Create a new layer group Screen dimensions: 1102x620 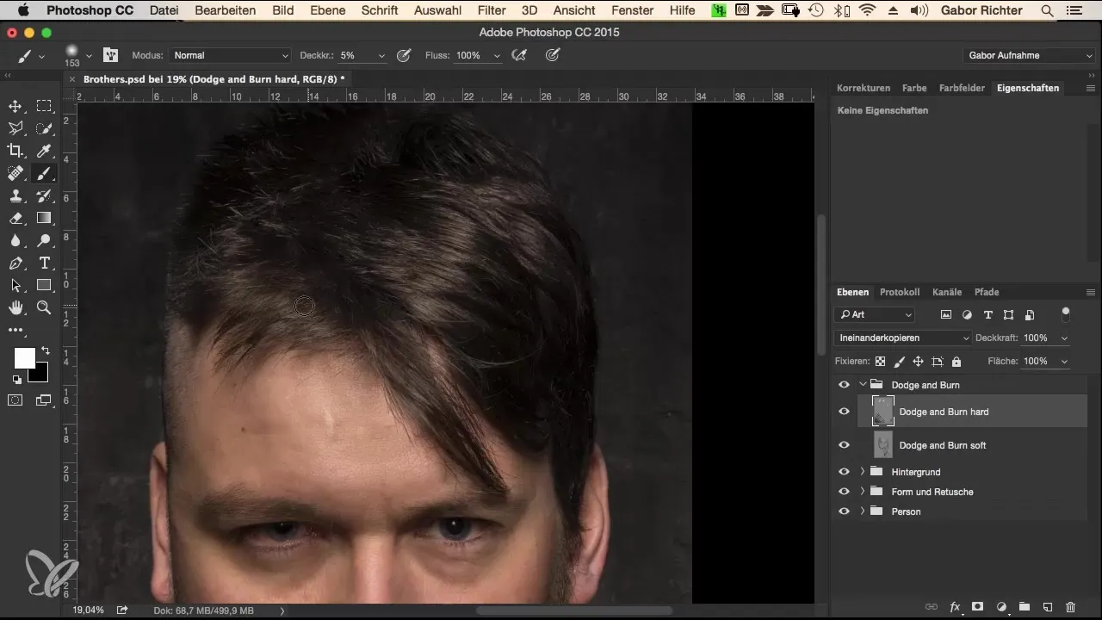click(x=1025, y=607)
